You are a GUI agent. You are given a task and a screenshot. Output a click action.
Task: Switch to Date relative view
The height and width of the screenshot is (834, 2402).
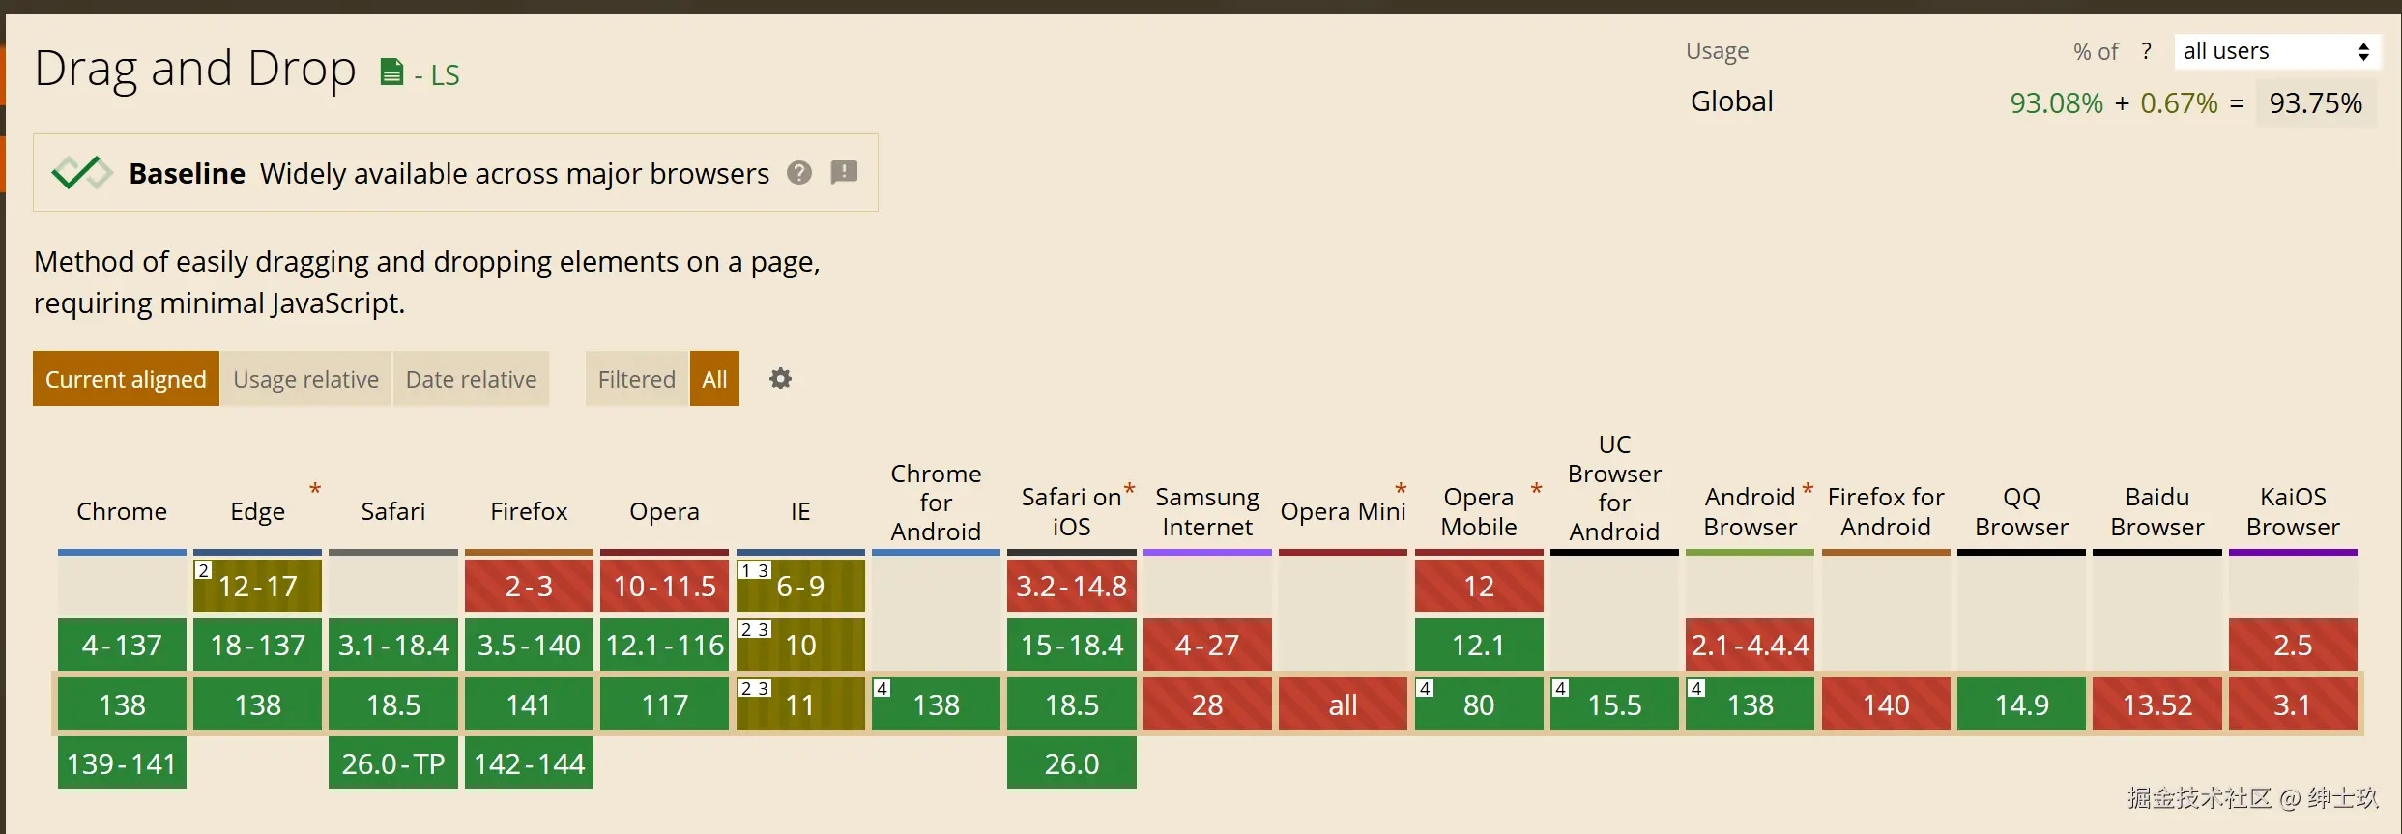click(471, 379)
